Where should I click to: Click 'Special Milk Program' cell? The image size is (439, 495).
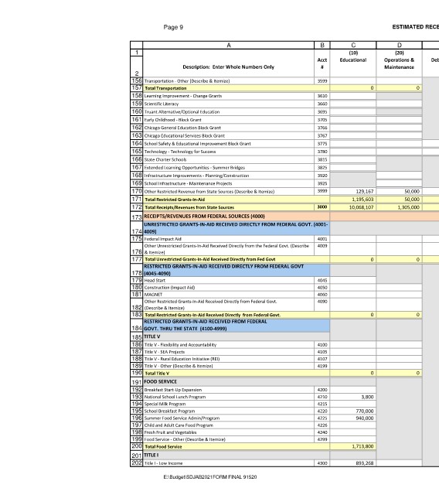click(229, 404)
